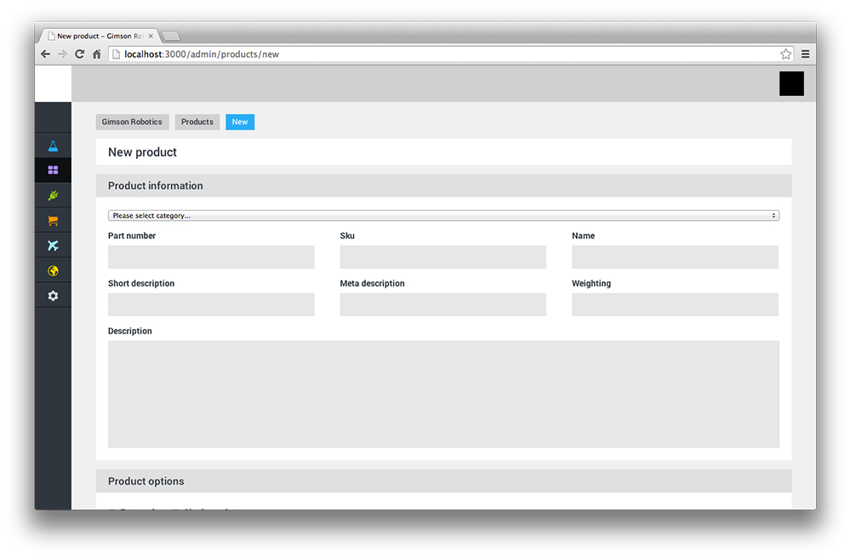Click the browser back arrow
The height and width of the screenshot is (558, 851).
[46, 54]
